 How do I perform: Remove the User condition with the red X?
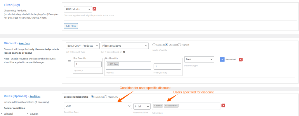[x=223, y=106]
